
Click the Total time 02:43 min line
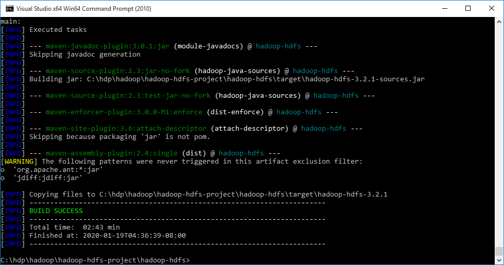(75, 227)
